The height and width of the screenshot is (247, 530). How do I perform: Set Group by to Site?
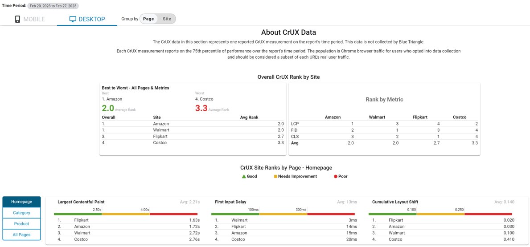click(167, 19)
